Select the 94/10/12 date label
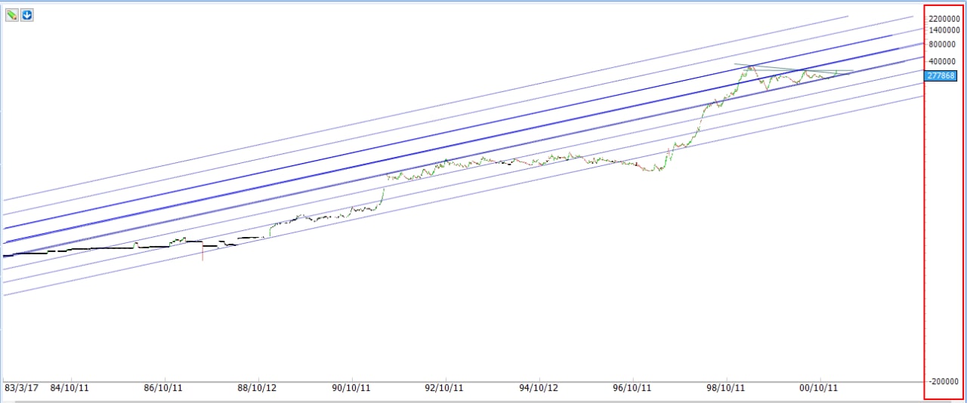This screenshot has width=967, height=403. point(538,388)
